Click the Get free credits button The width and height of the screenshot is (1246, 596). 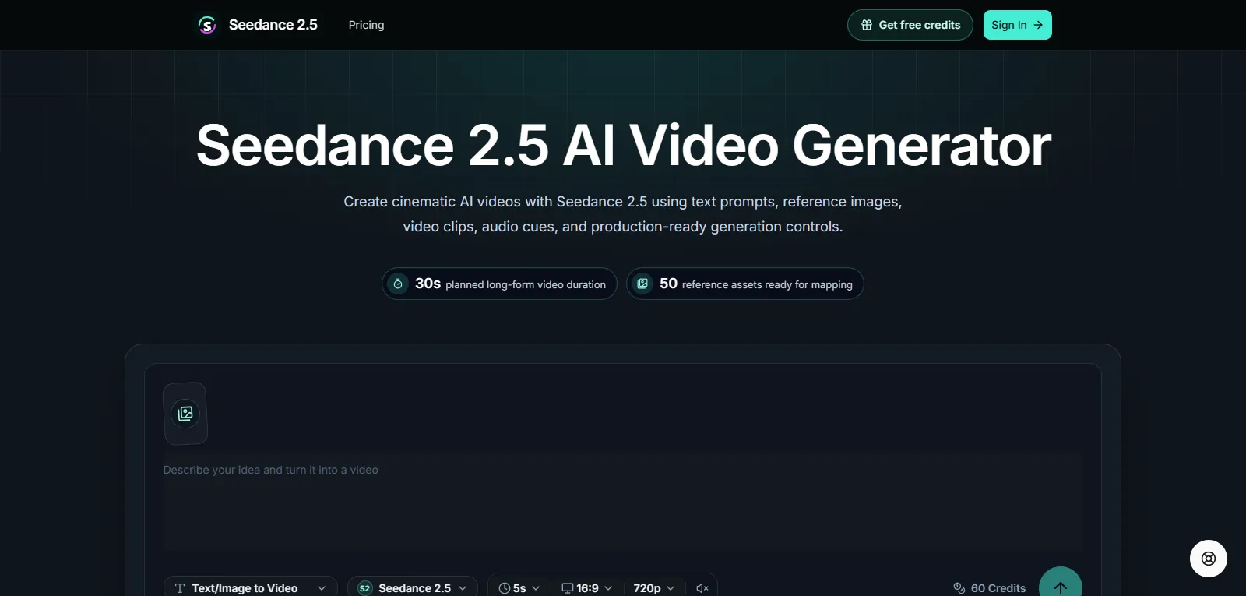point(910,25)
